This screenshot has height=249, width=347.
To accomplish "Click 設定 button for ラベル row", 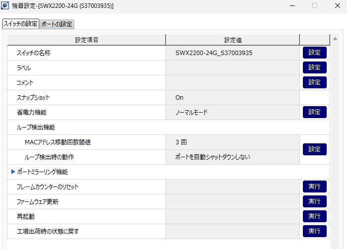I will pos(314,68).
